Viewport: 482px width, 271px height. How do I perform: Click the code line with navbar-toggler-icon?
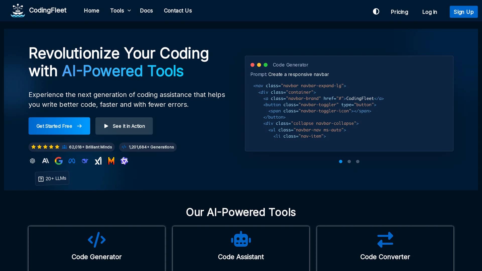320,111
